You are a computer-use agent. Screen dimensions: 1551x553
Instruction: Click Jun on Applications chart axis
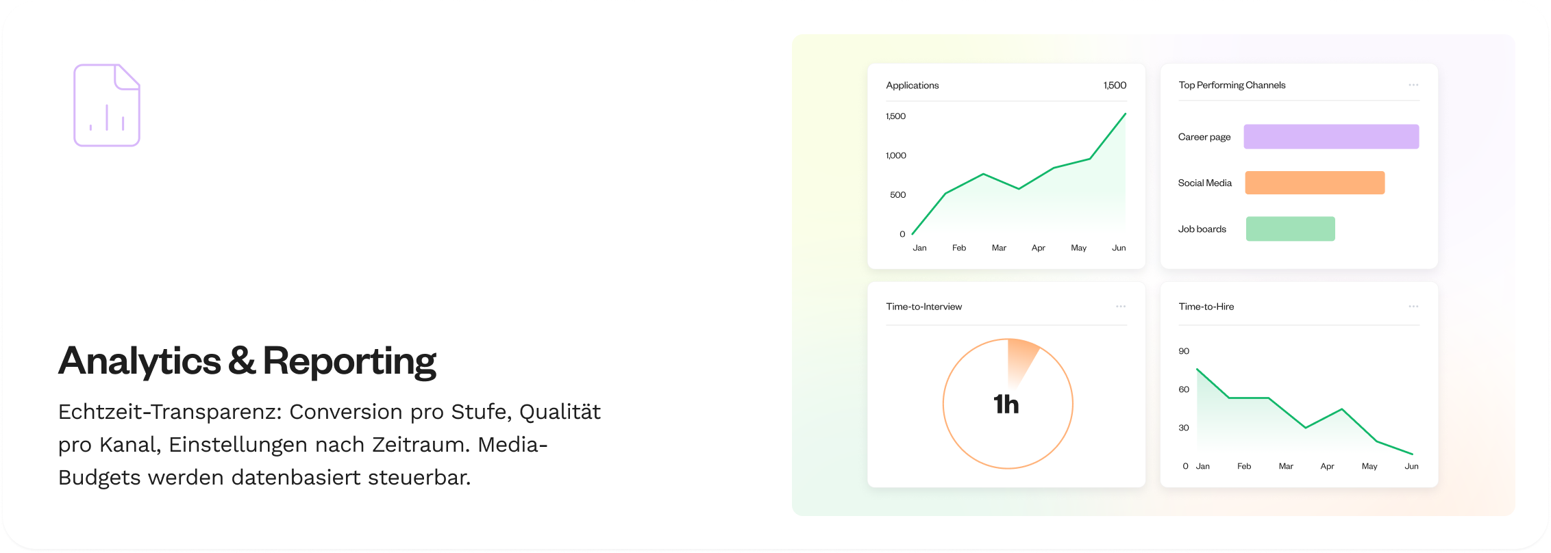point(1119,248)
